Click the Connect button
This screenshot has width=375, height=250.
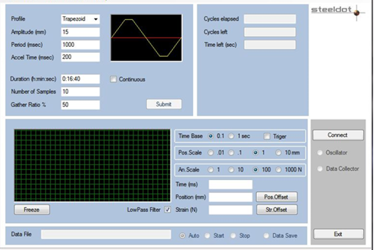point(337,135)
